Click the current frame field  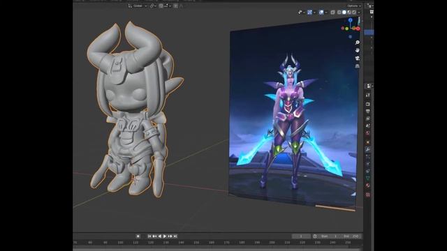point(301,236)
